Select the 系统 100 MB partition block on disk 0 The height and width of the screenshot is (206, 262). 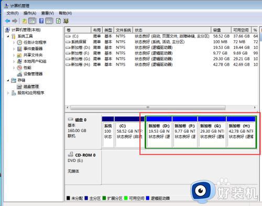point(108,132)
